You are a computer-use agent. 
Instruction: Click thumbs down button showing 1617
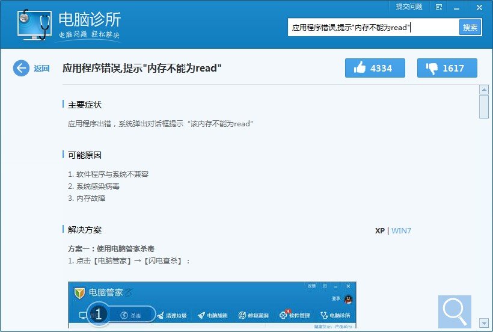point(447,68)
